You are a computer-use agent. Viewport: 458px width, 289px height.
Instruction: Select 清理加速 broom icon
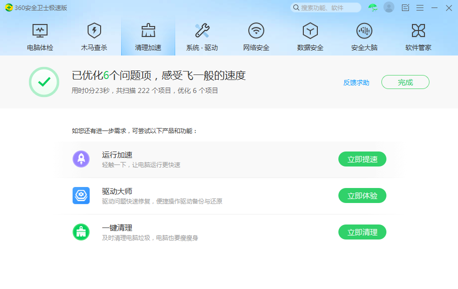(x=148, y=30)
